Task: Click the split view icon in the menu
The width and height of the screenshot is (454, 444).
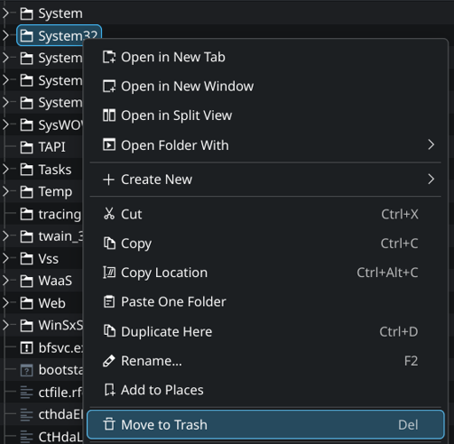Action: [x=109, y=115]
